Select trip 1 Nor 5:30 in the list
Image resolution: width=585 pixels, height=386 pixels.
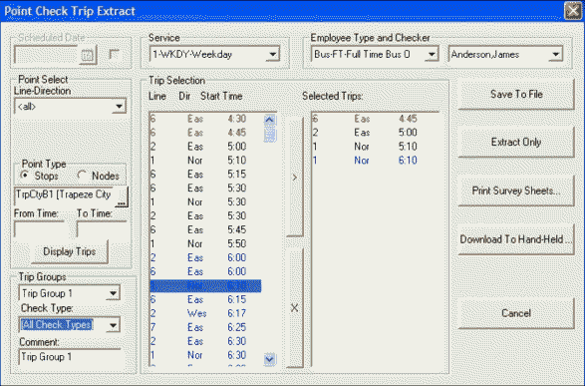point(206,201)
